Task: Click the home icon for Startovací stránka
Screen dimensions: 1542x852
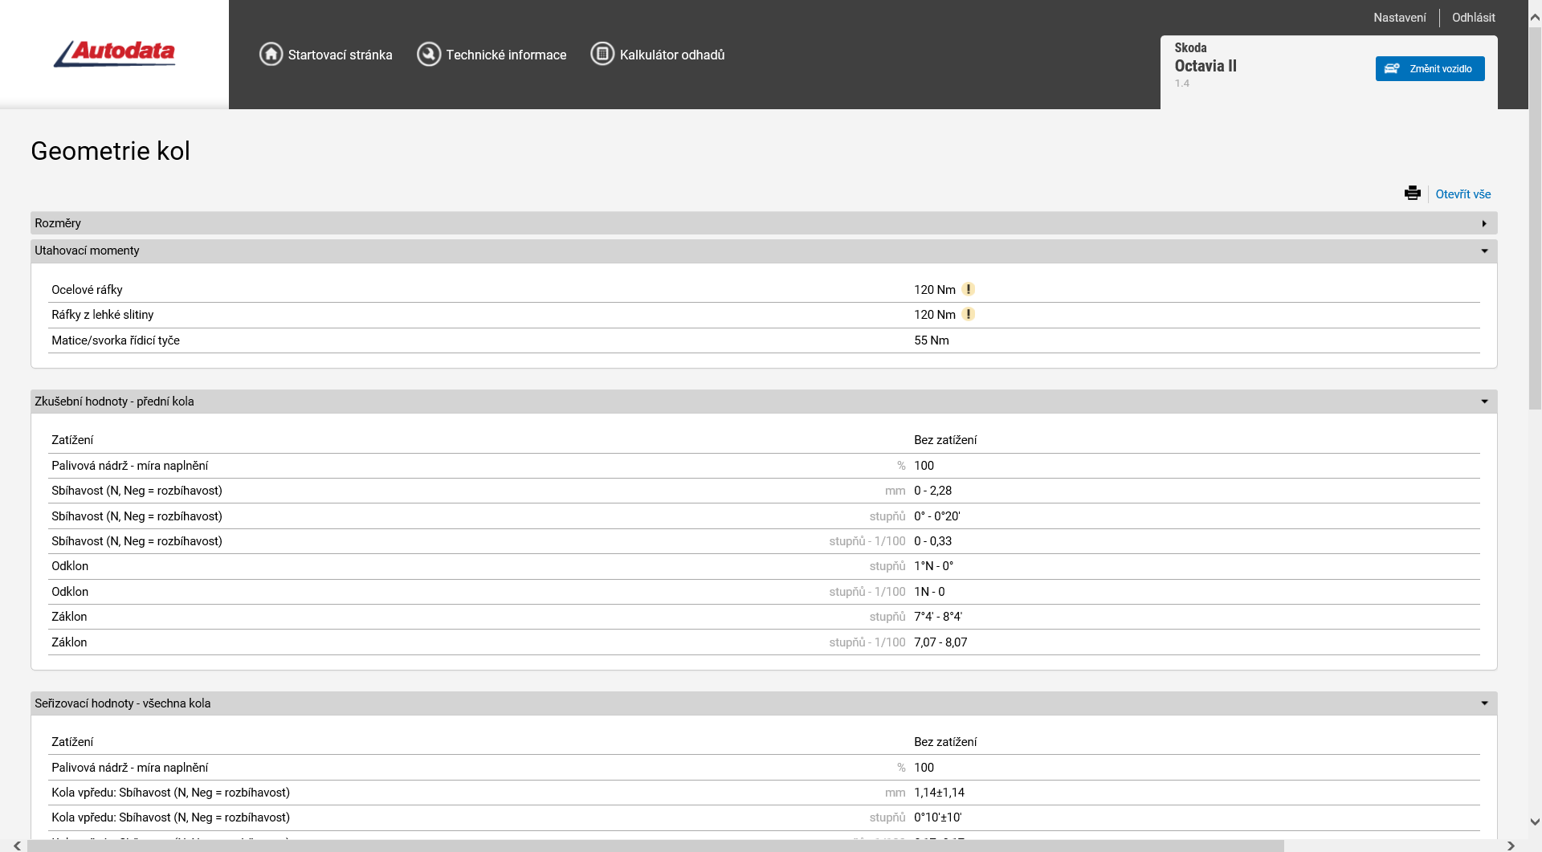Action: tap(271, 54)
